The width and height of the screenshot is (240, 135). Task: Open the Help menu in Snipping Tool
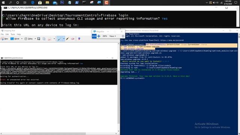(19, 34)
